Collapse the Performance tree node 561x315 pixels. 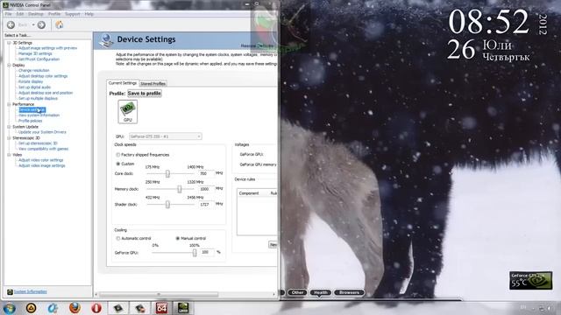click(x=9, y=104)
